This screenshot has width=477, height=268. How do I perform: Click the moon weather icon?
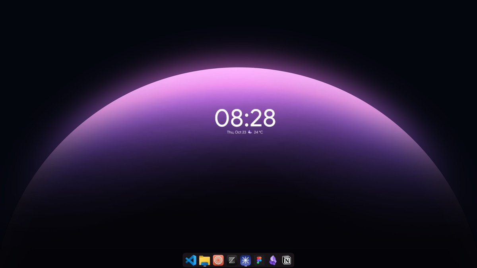250,132
